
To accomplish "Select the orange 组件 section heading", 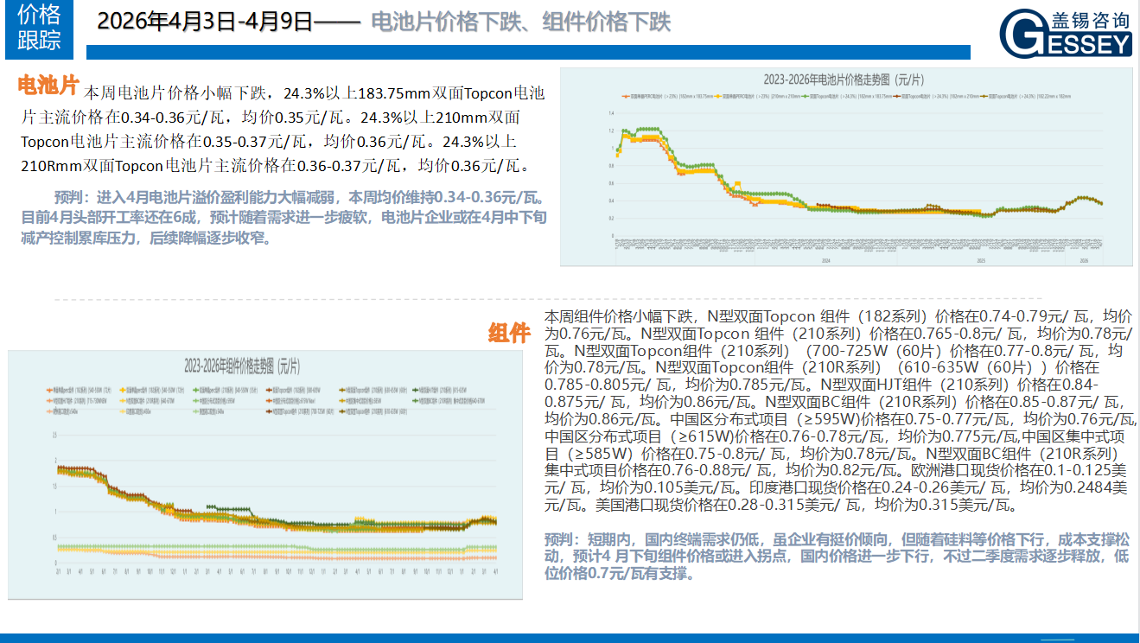I will (509, 333).
